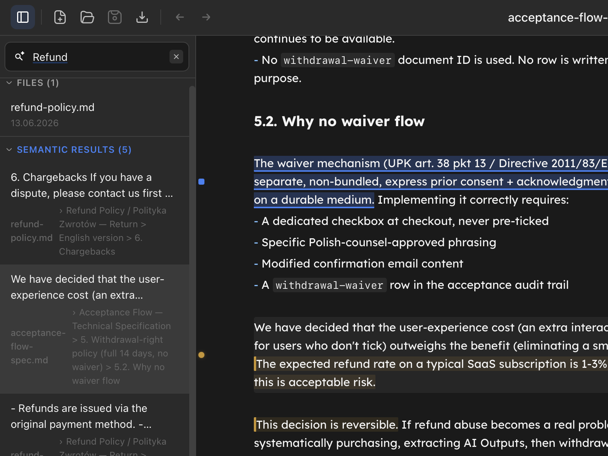Navigate back in history
This screenshot has width=608, height=456.
tap(180, 17)
